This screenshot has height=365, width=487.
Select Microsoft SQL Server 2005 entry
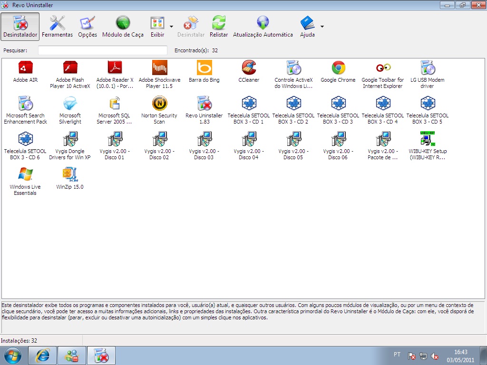tap(115, 110)
